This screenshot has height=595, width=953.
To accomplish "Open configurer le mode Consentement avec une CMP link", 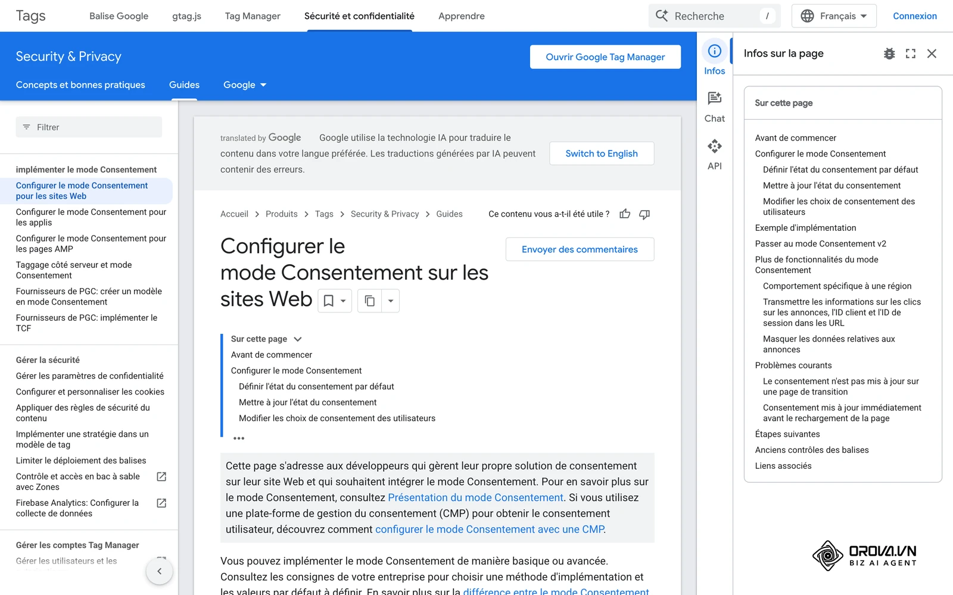I will 490,530.
